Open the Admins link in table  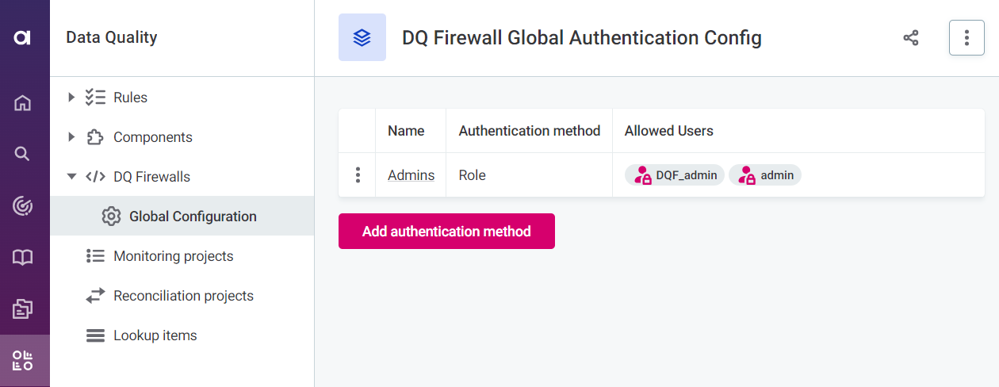click(411, 175)
